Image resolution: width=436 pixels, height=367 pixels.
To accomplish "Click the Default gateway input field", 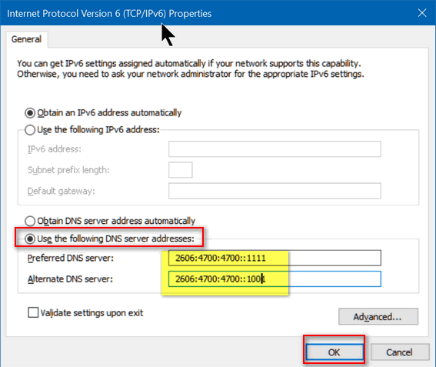I will [x=275, y=191].
